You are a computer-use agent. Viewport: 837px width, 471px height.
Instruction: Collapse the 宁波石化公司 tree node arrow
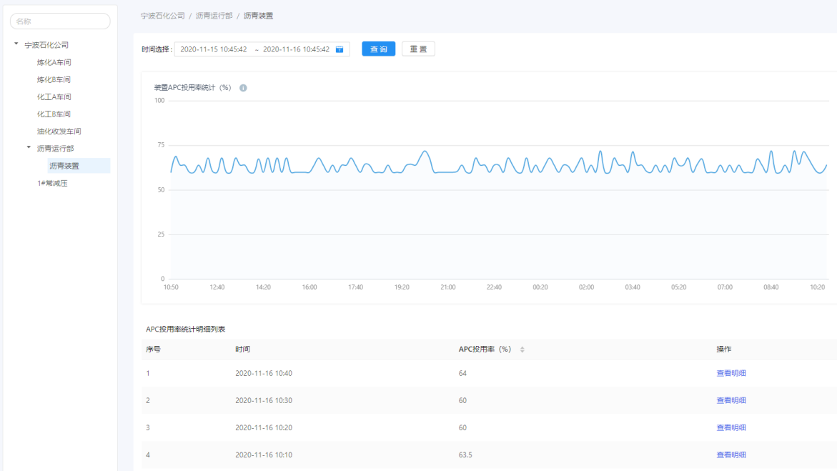(16, 44)
